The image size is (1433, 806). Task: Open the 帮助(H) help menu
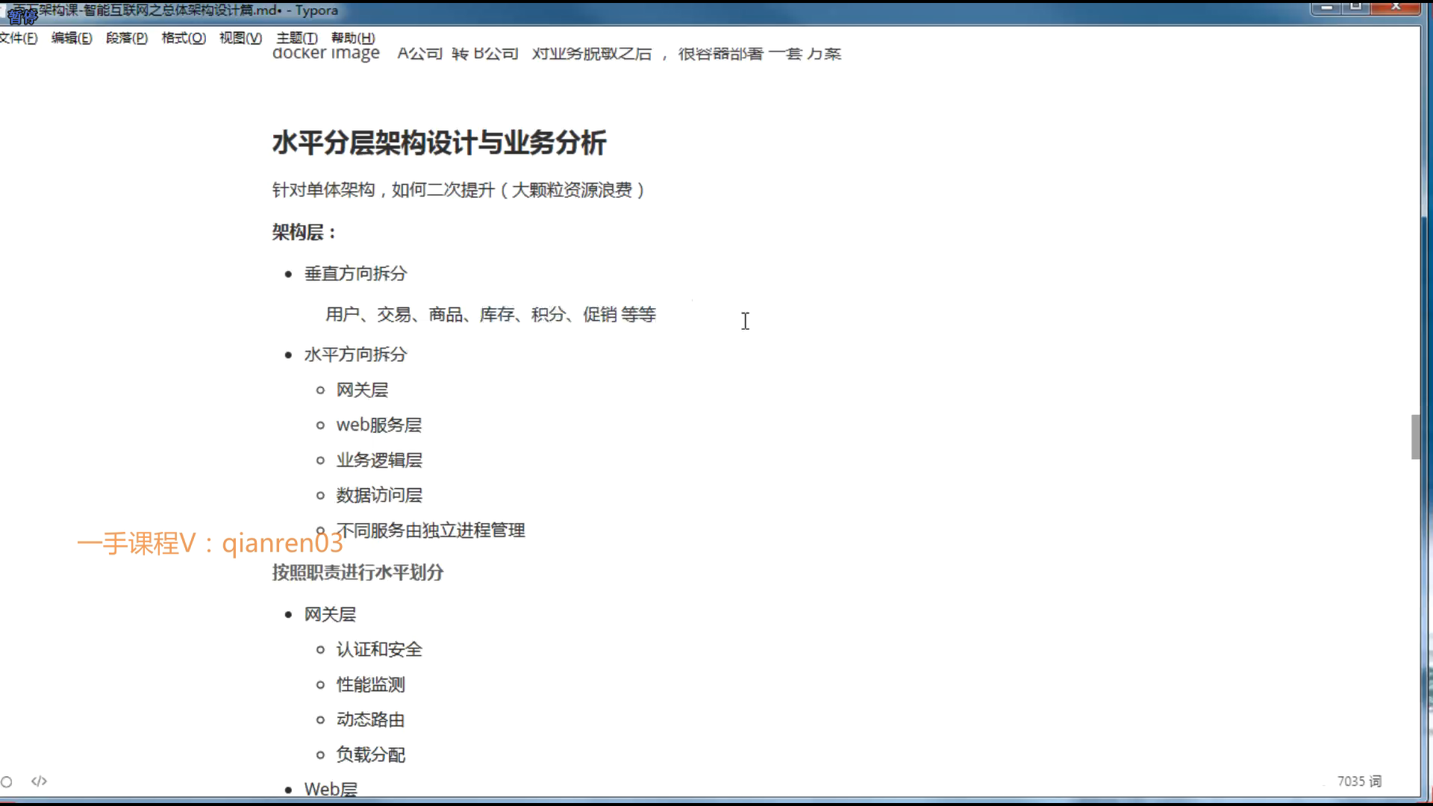coord(353,38)
